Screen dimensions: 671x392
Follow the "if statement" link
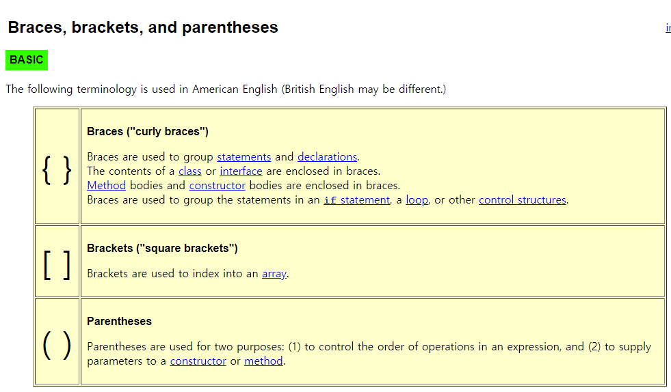click(x=356, y=200)
